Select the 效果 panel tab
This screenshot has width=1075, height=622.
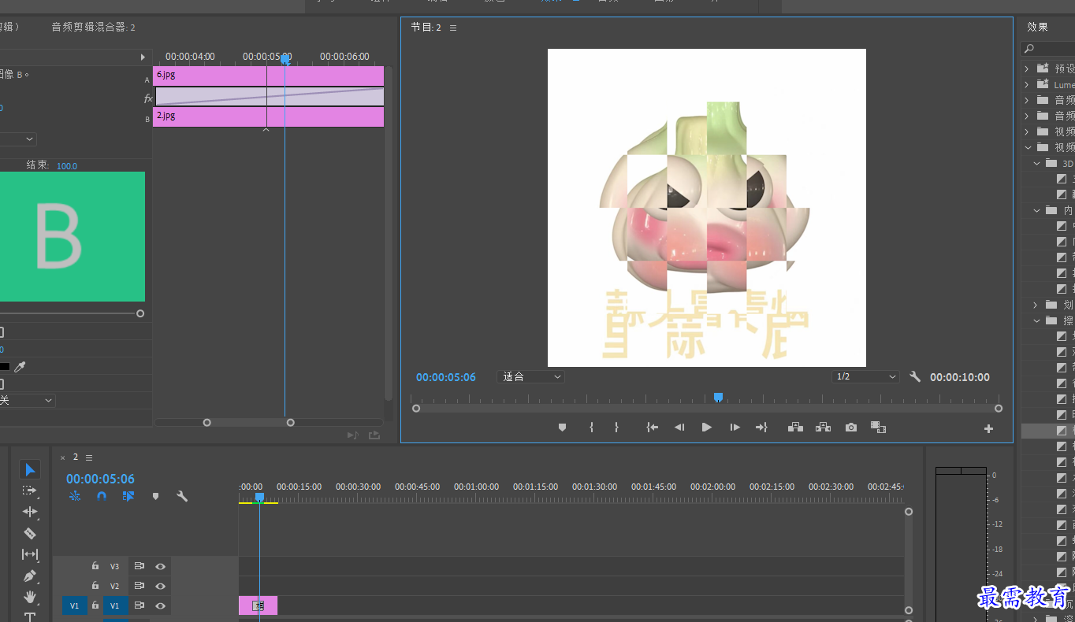pyautogui.click(x=1037, y=27)
